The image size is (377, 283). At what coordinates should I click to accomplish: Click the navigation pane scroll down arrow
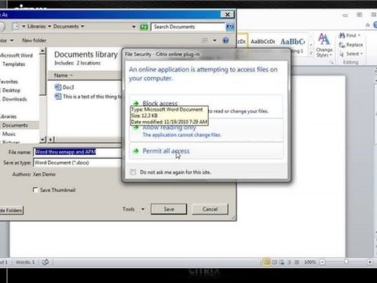[x=42, y=140]
